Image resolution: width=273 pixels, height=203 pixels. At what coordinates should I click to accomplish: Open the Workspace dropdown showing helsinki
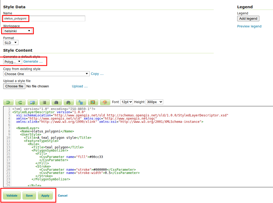[x=18, y=31]
